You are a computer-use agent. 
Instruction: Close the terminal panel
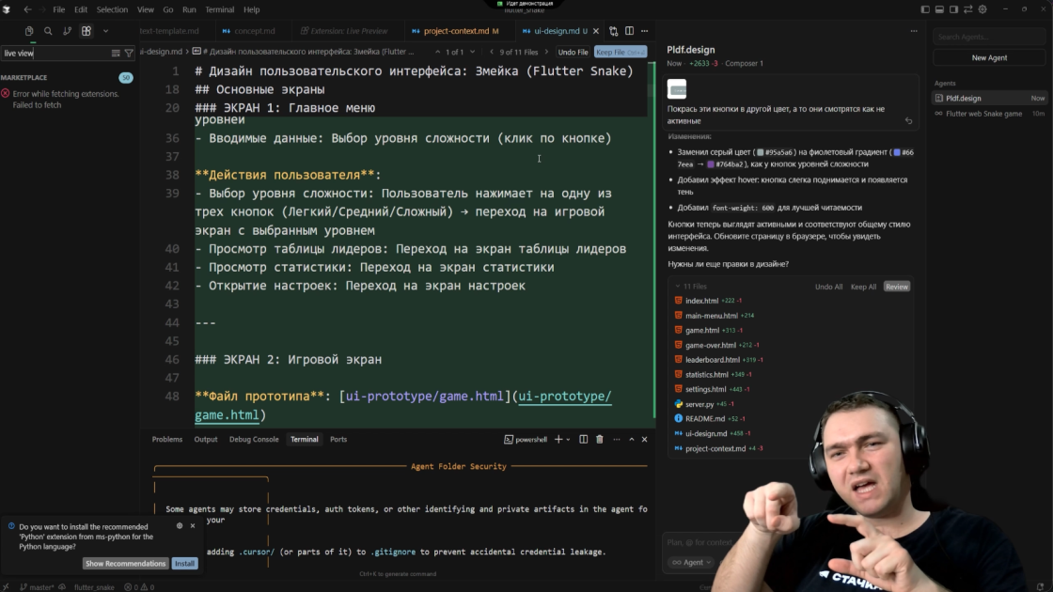[x=645, y=439]
